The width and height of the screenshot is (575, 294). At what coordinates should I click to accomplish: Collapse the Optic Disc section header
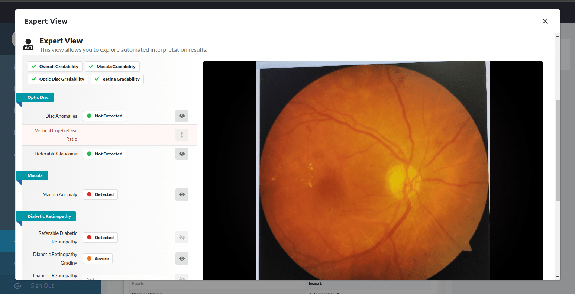[38, 97]
